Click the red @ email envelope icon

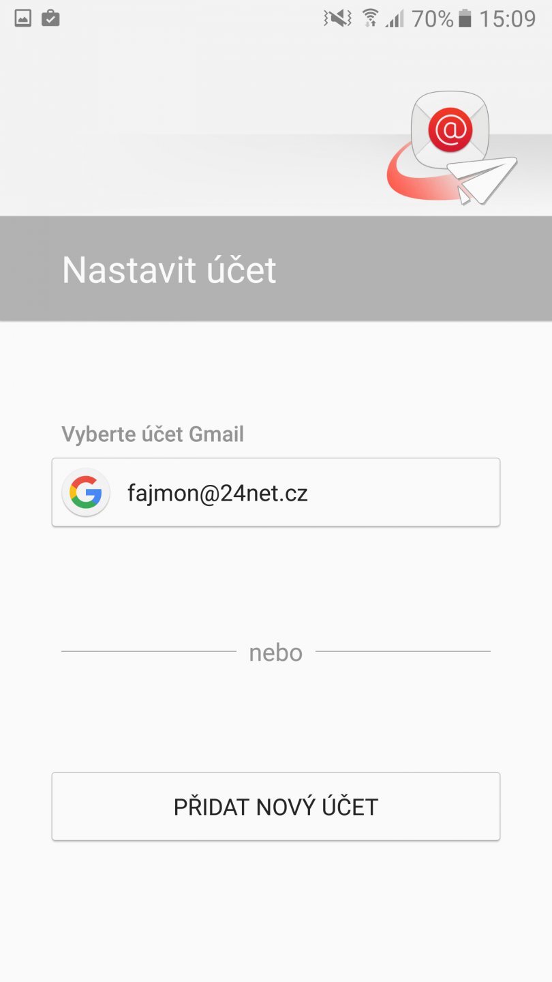pos(450,128)
